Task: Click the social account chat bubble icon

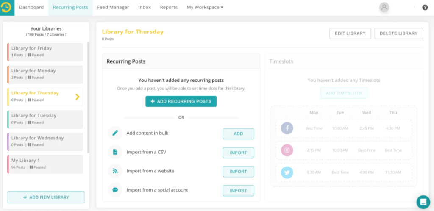Action: coord(115,190)
